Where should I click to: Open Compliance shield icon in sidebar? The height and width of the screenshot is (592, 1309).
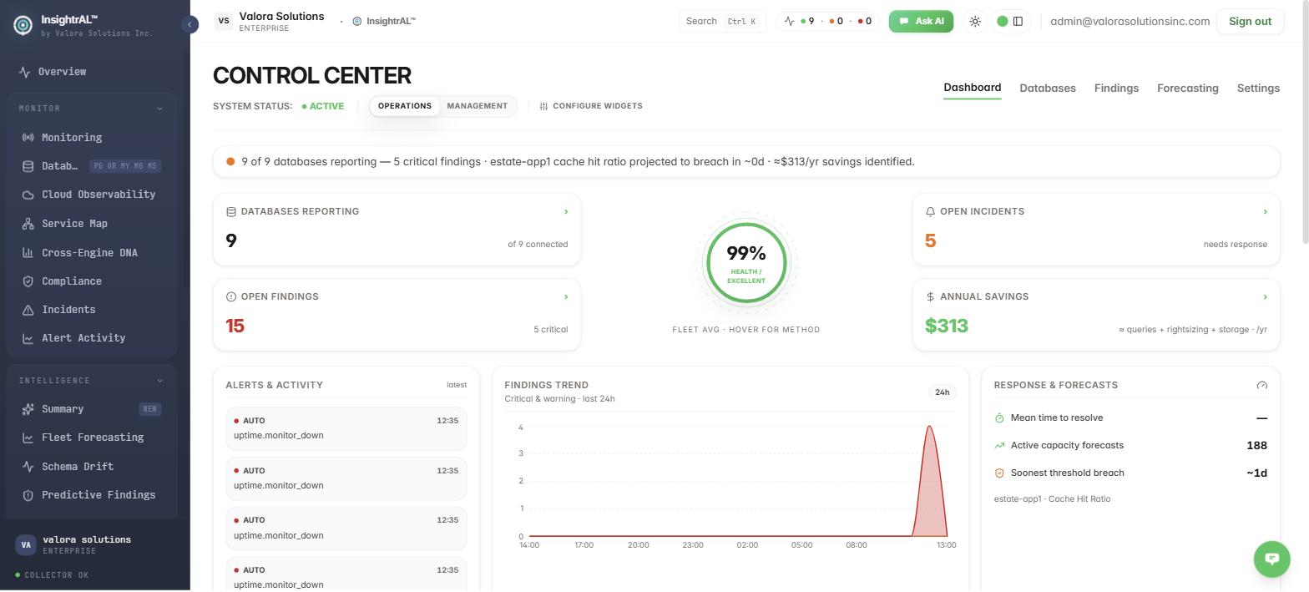coord(28,281)
